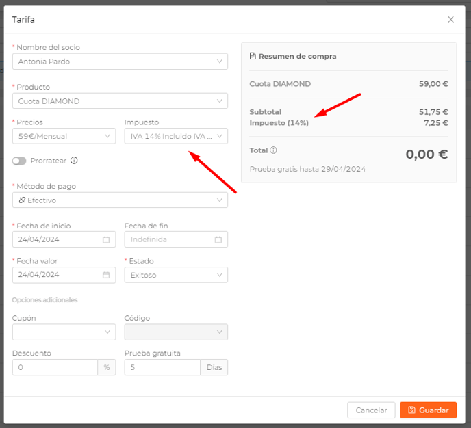Open calendar icon in Fecha de inicio

tap(106, 239)
